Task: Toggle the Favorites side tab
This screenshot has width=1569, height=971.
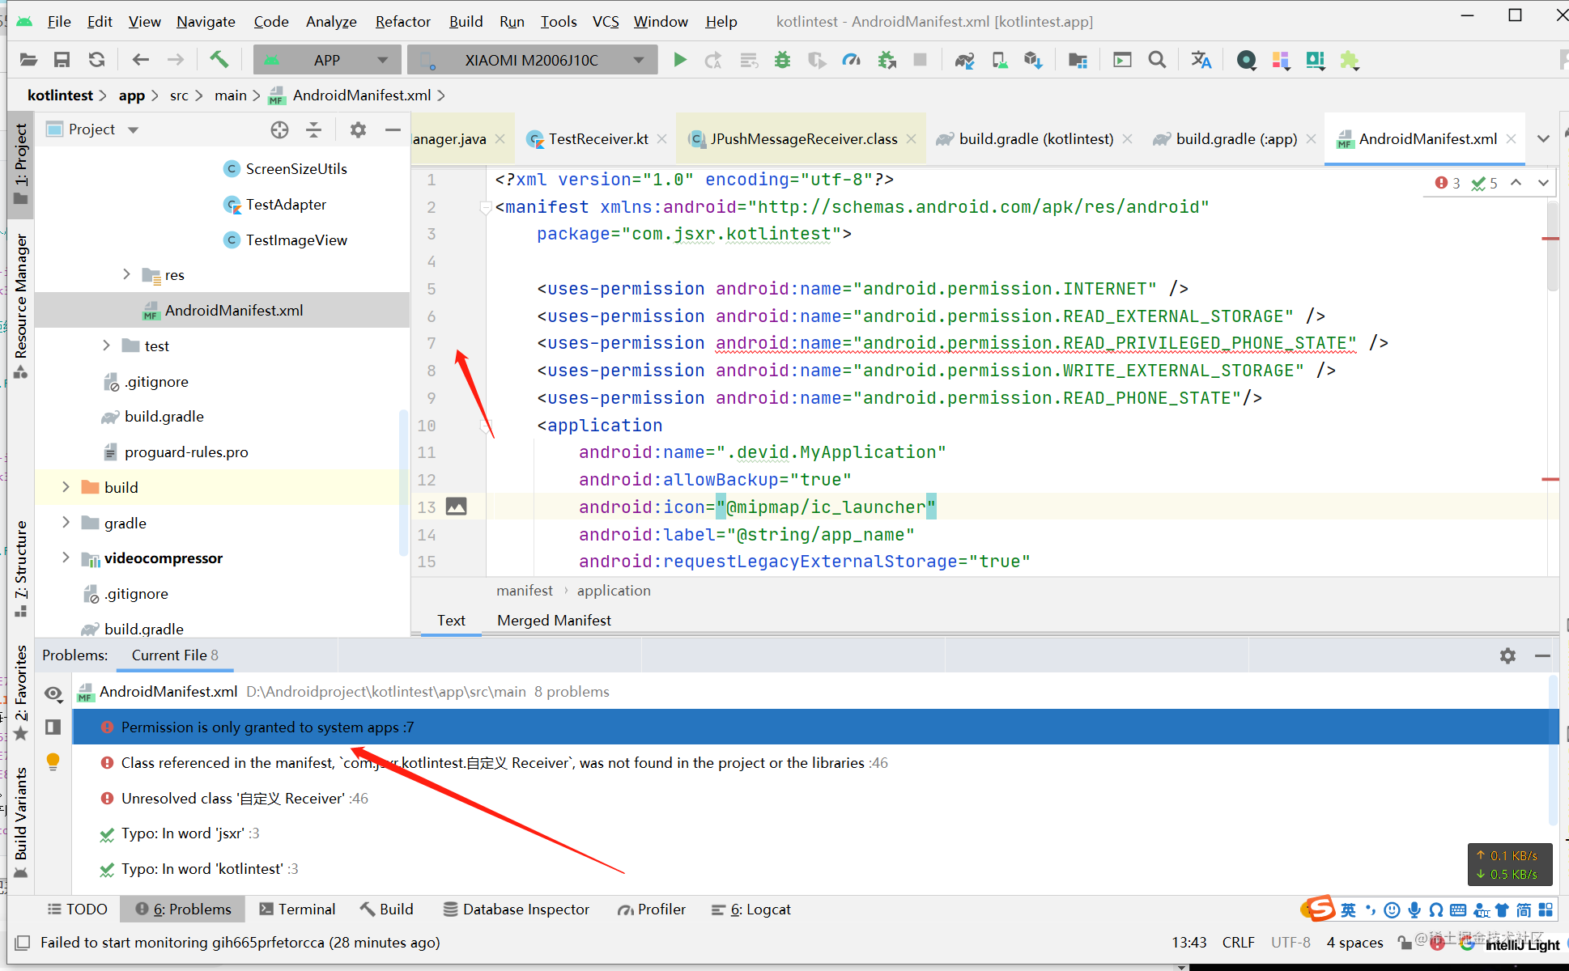Action: 21,693
